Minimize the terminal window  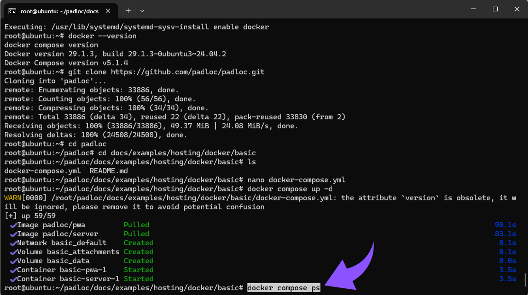[473, 9]
